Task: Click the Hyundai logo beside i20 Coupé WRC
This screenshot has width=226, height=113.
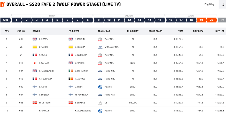Action: click(x=100, y=47)
